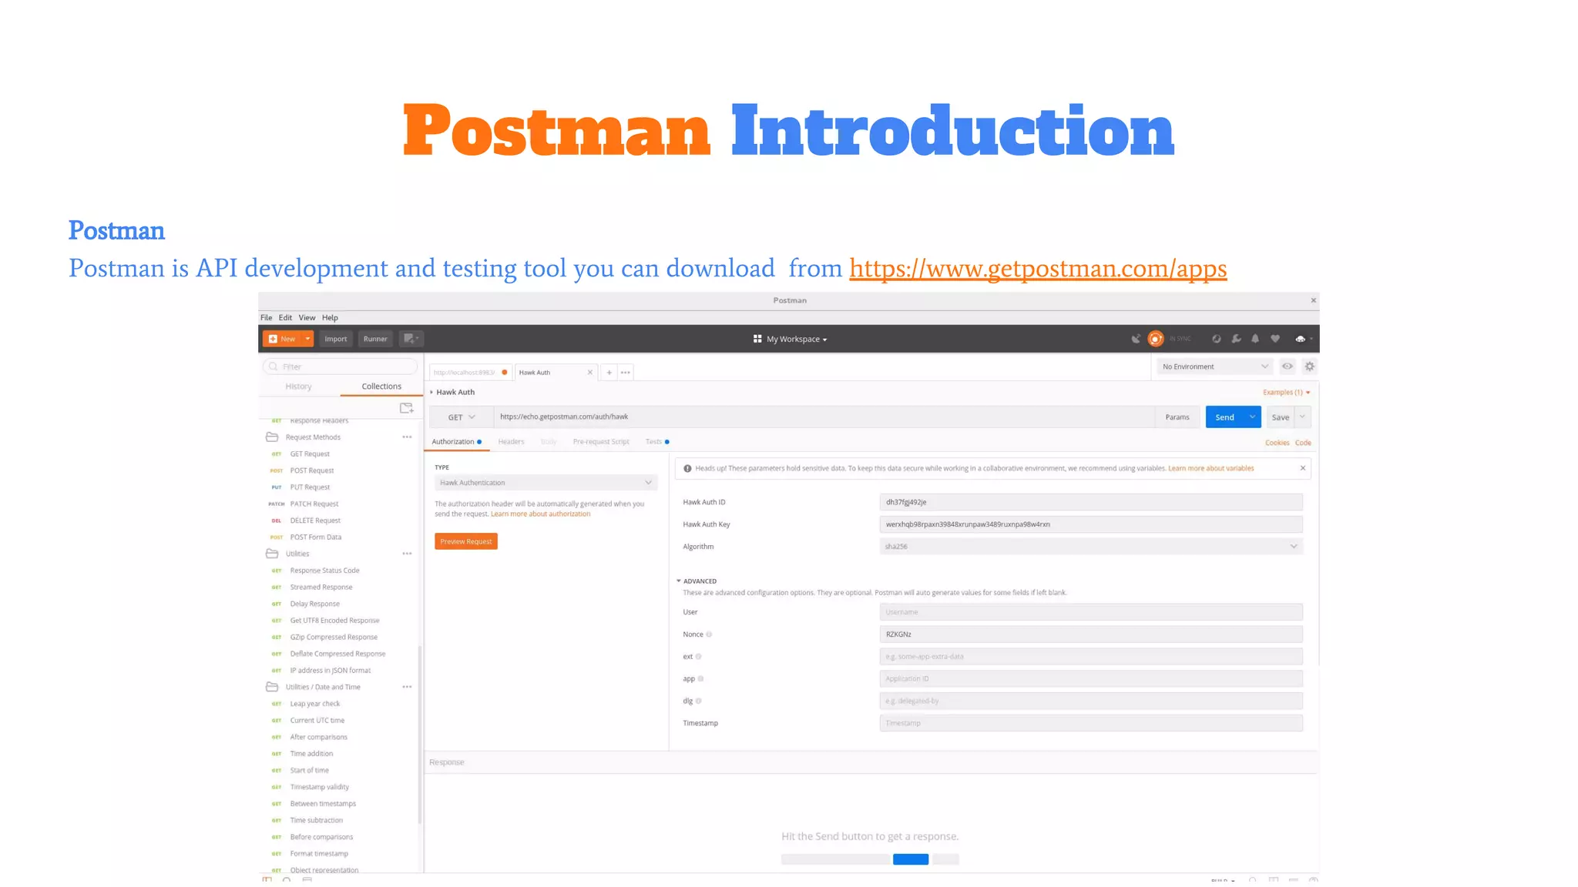
Task: Click the info icon next to Nonce
Action: point(709,634)
